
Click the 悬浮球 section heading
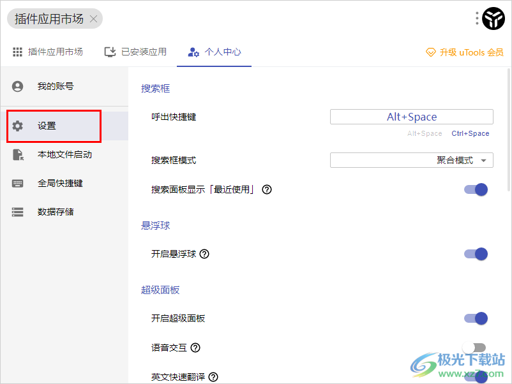click(155, 225)
